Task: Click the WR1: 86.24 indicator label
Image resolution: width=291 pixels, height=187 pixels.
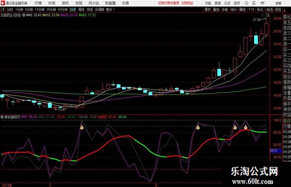Action: pos(29,117)
